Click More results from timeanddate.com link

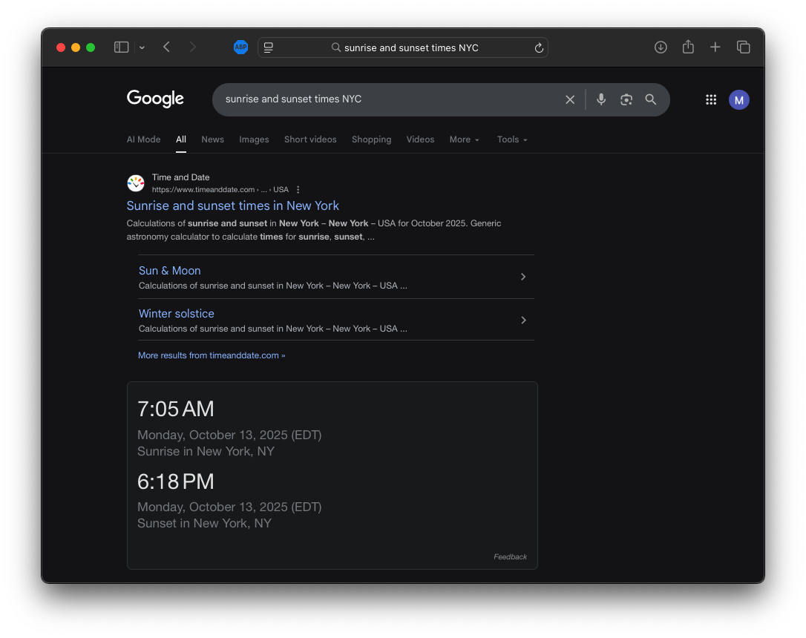[x=212, y=355]
